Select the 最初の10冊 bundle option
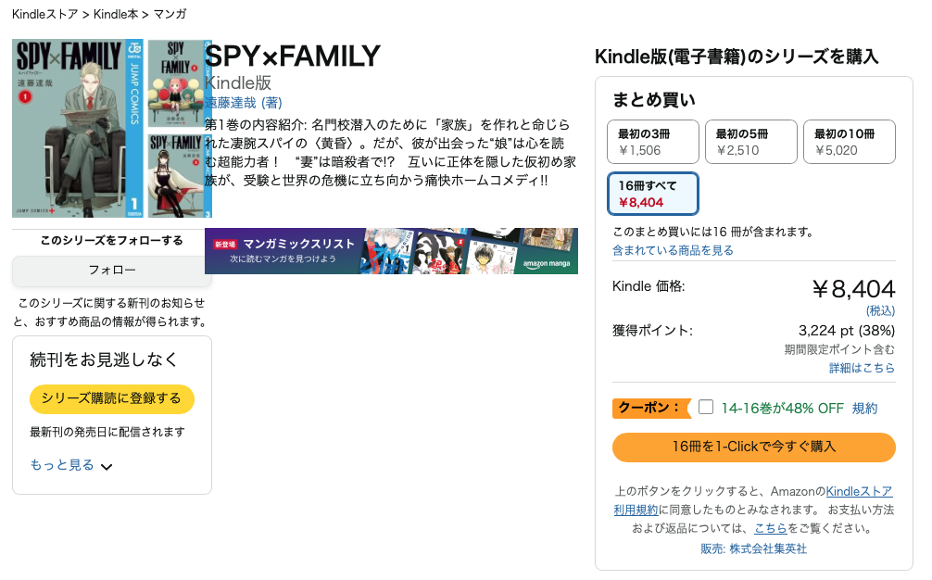Image resolution: width=932 pixels, height=580 pixels. [849, 142]
